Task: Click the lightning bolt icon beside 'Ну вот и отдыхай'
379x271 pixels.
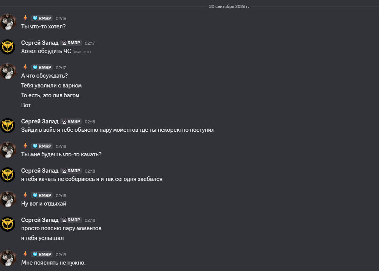Action: point(25,195)
